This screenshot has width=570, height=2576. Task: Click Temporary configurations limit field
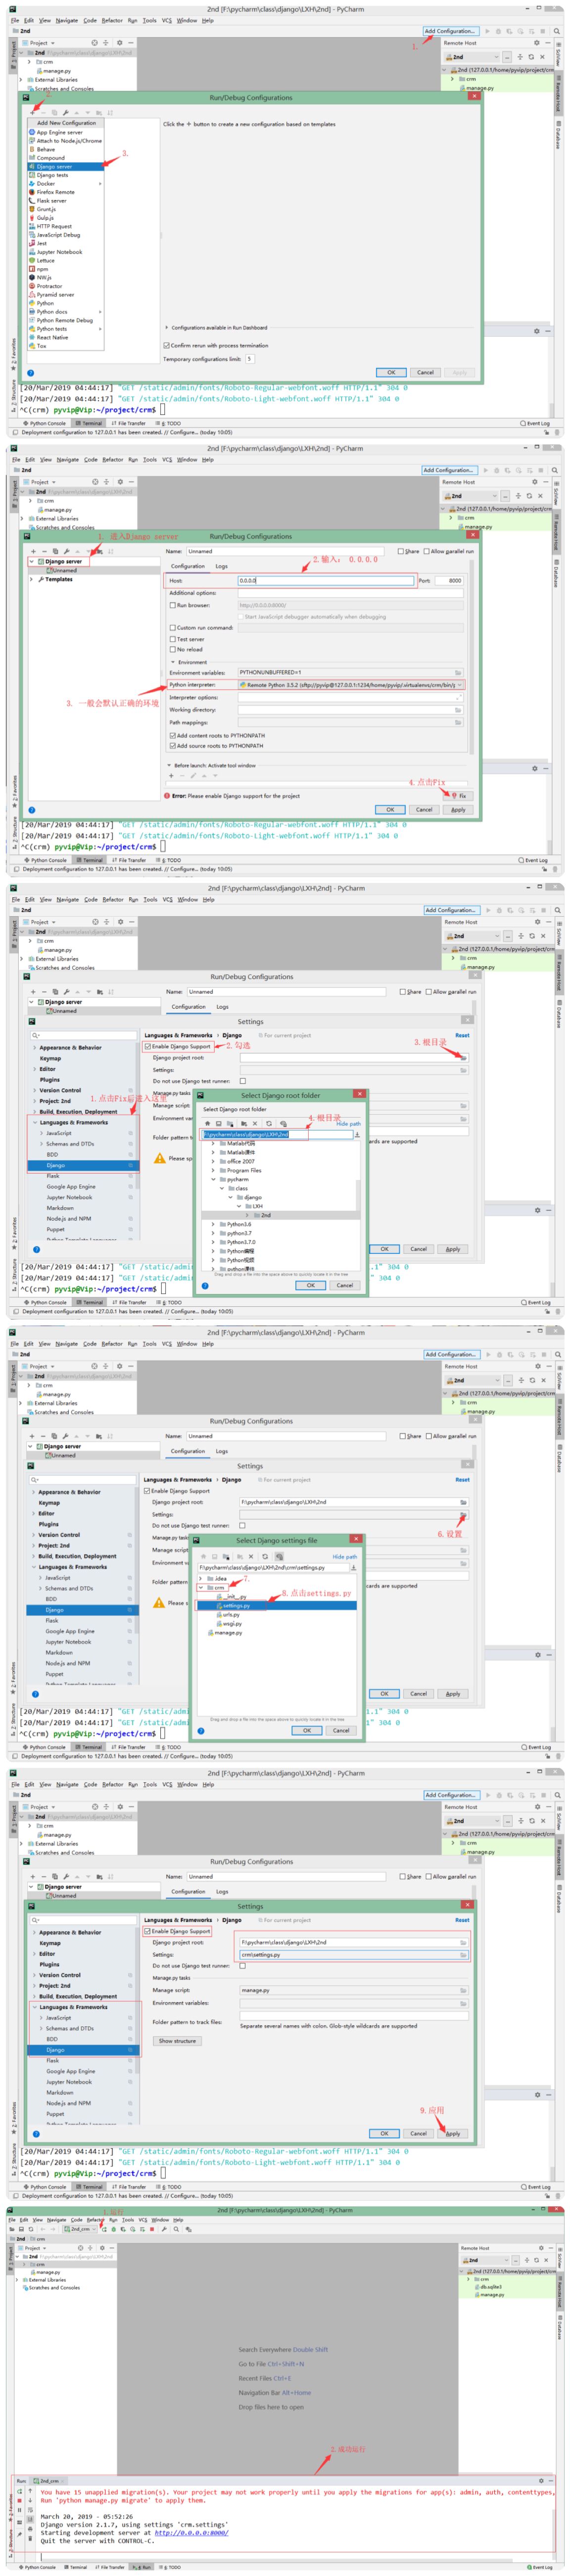pos(249,358)
